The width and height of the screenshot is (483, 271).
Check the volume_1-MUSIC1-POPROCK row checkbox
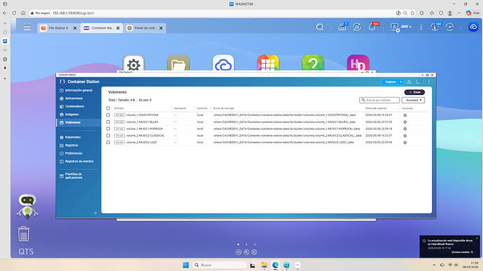tap(108, 129)
